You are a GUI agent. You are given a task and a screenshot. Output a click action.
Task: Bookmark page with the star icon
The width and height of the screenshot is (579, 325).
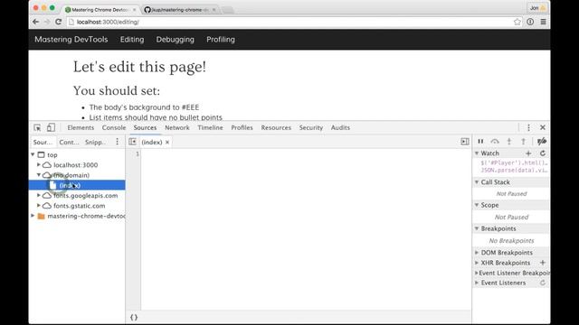(x=517, y=22)
